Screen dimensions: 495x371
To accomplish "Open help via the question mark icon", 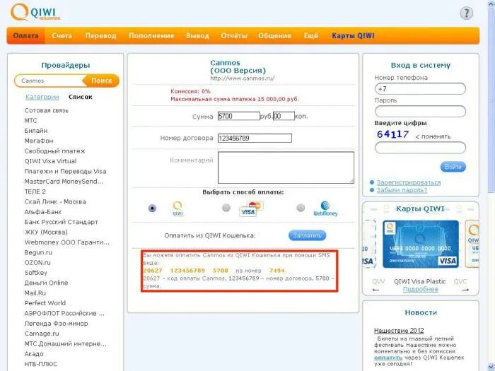I will pos(466,13).
